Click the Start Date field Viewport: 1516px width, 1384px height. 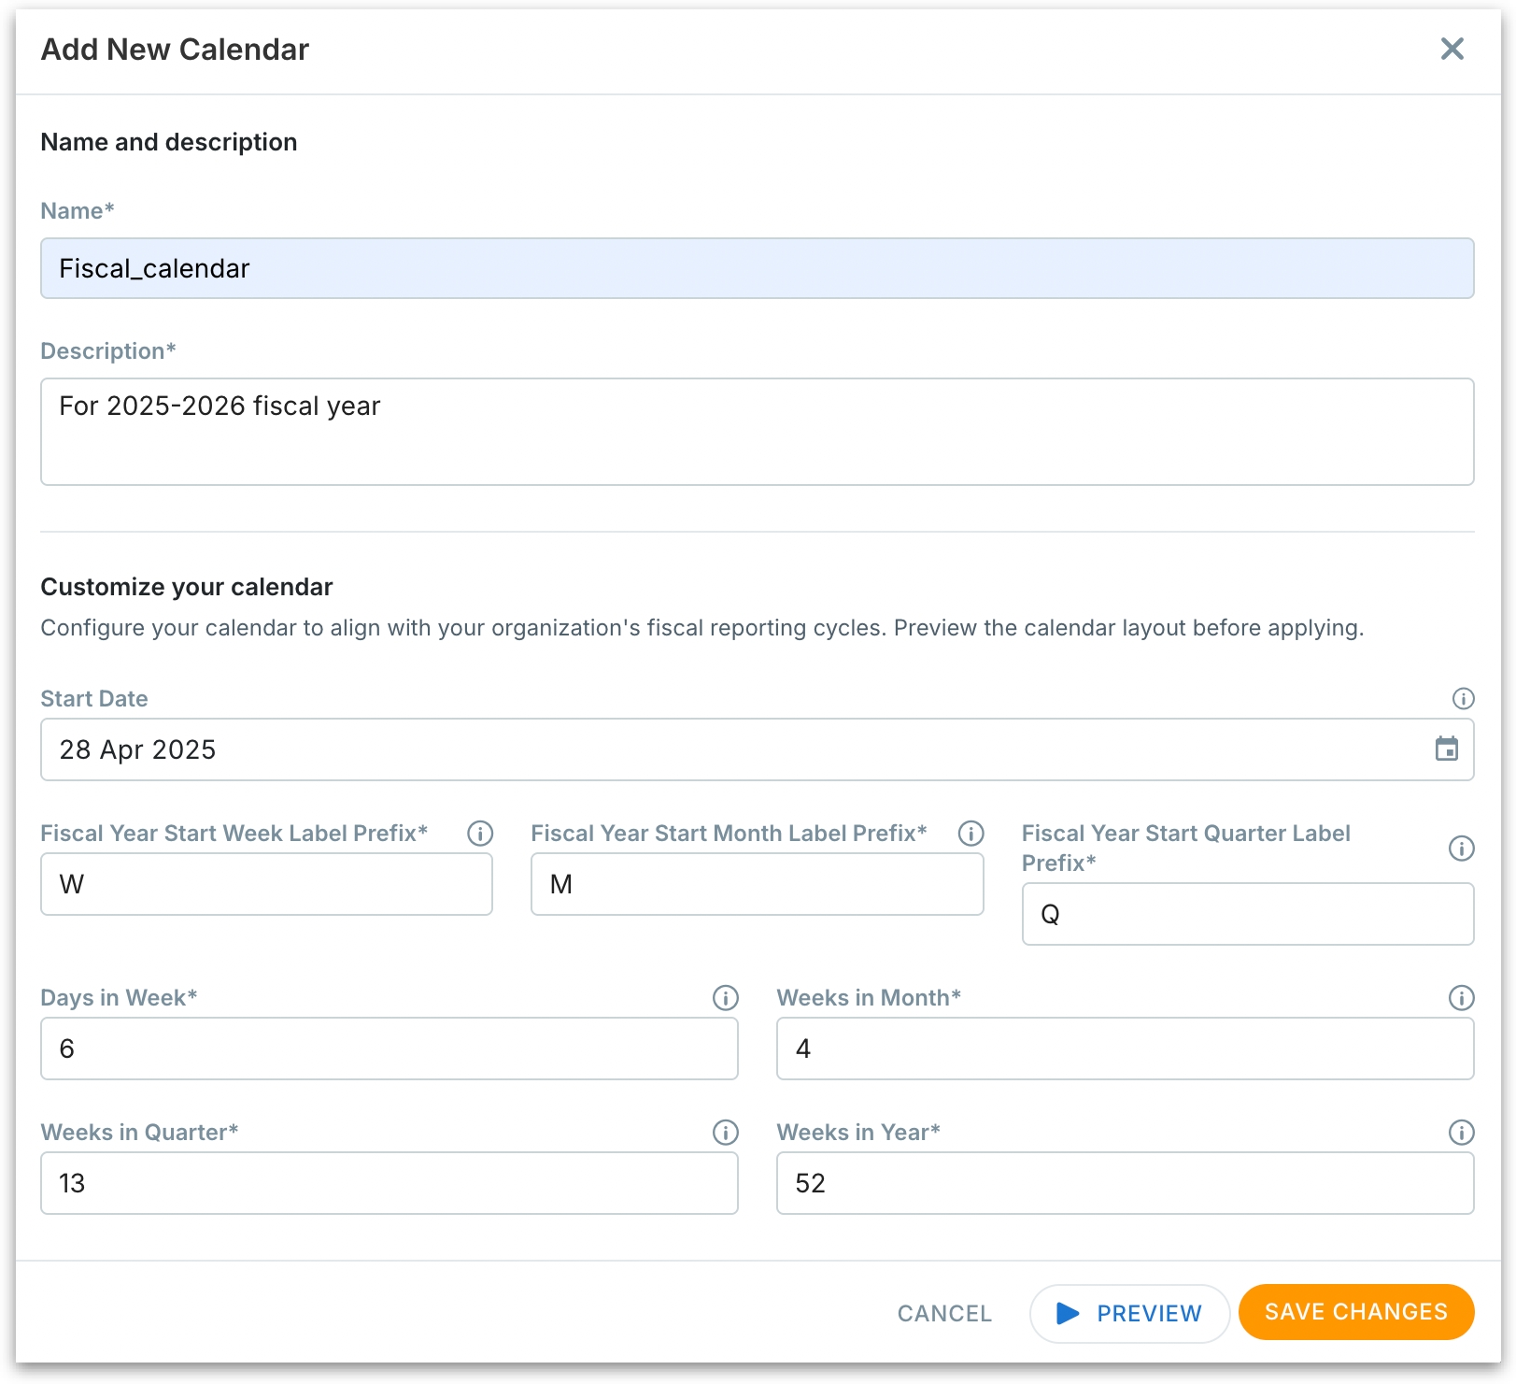coord(729,749)
